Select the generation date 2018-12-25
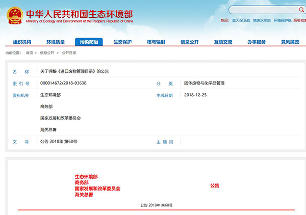306x215 pixels. pyautogui.click(x=195, y=95)
